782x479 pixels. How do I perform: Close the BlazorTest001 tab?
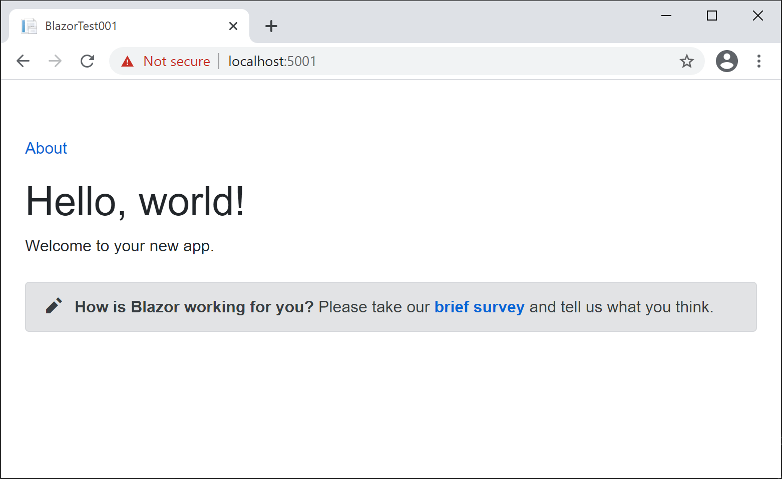[233, 26]
